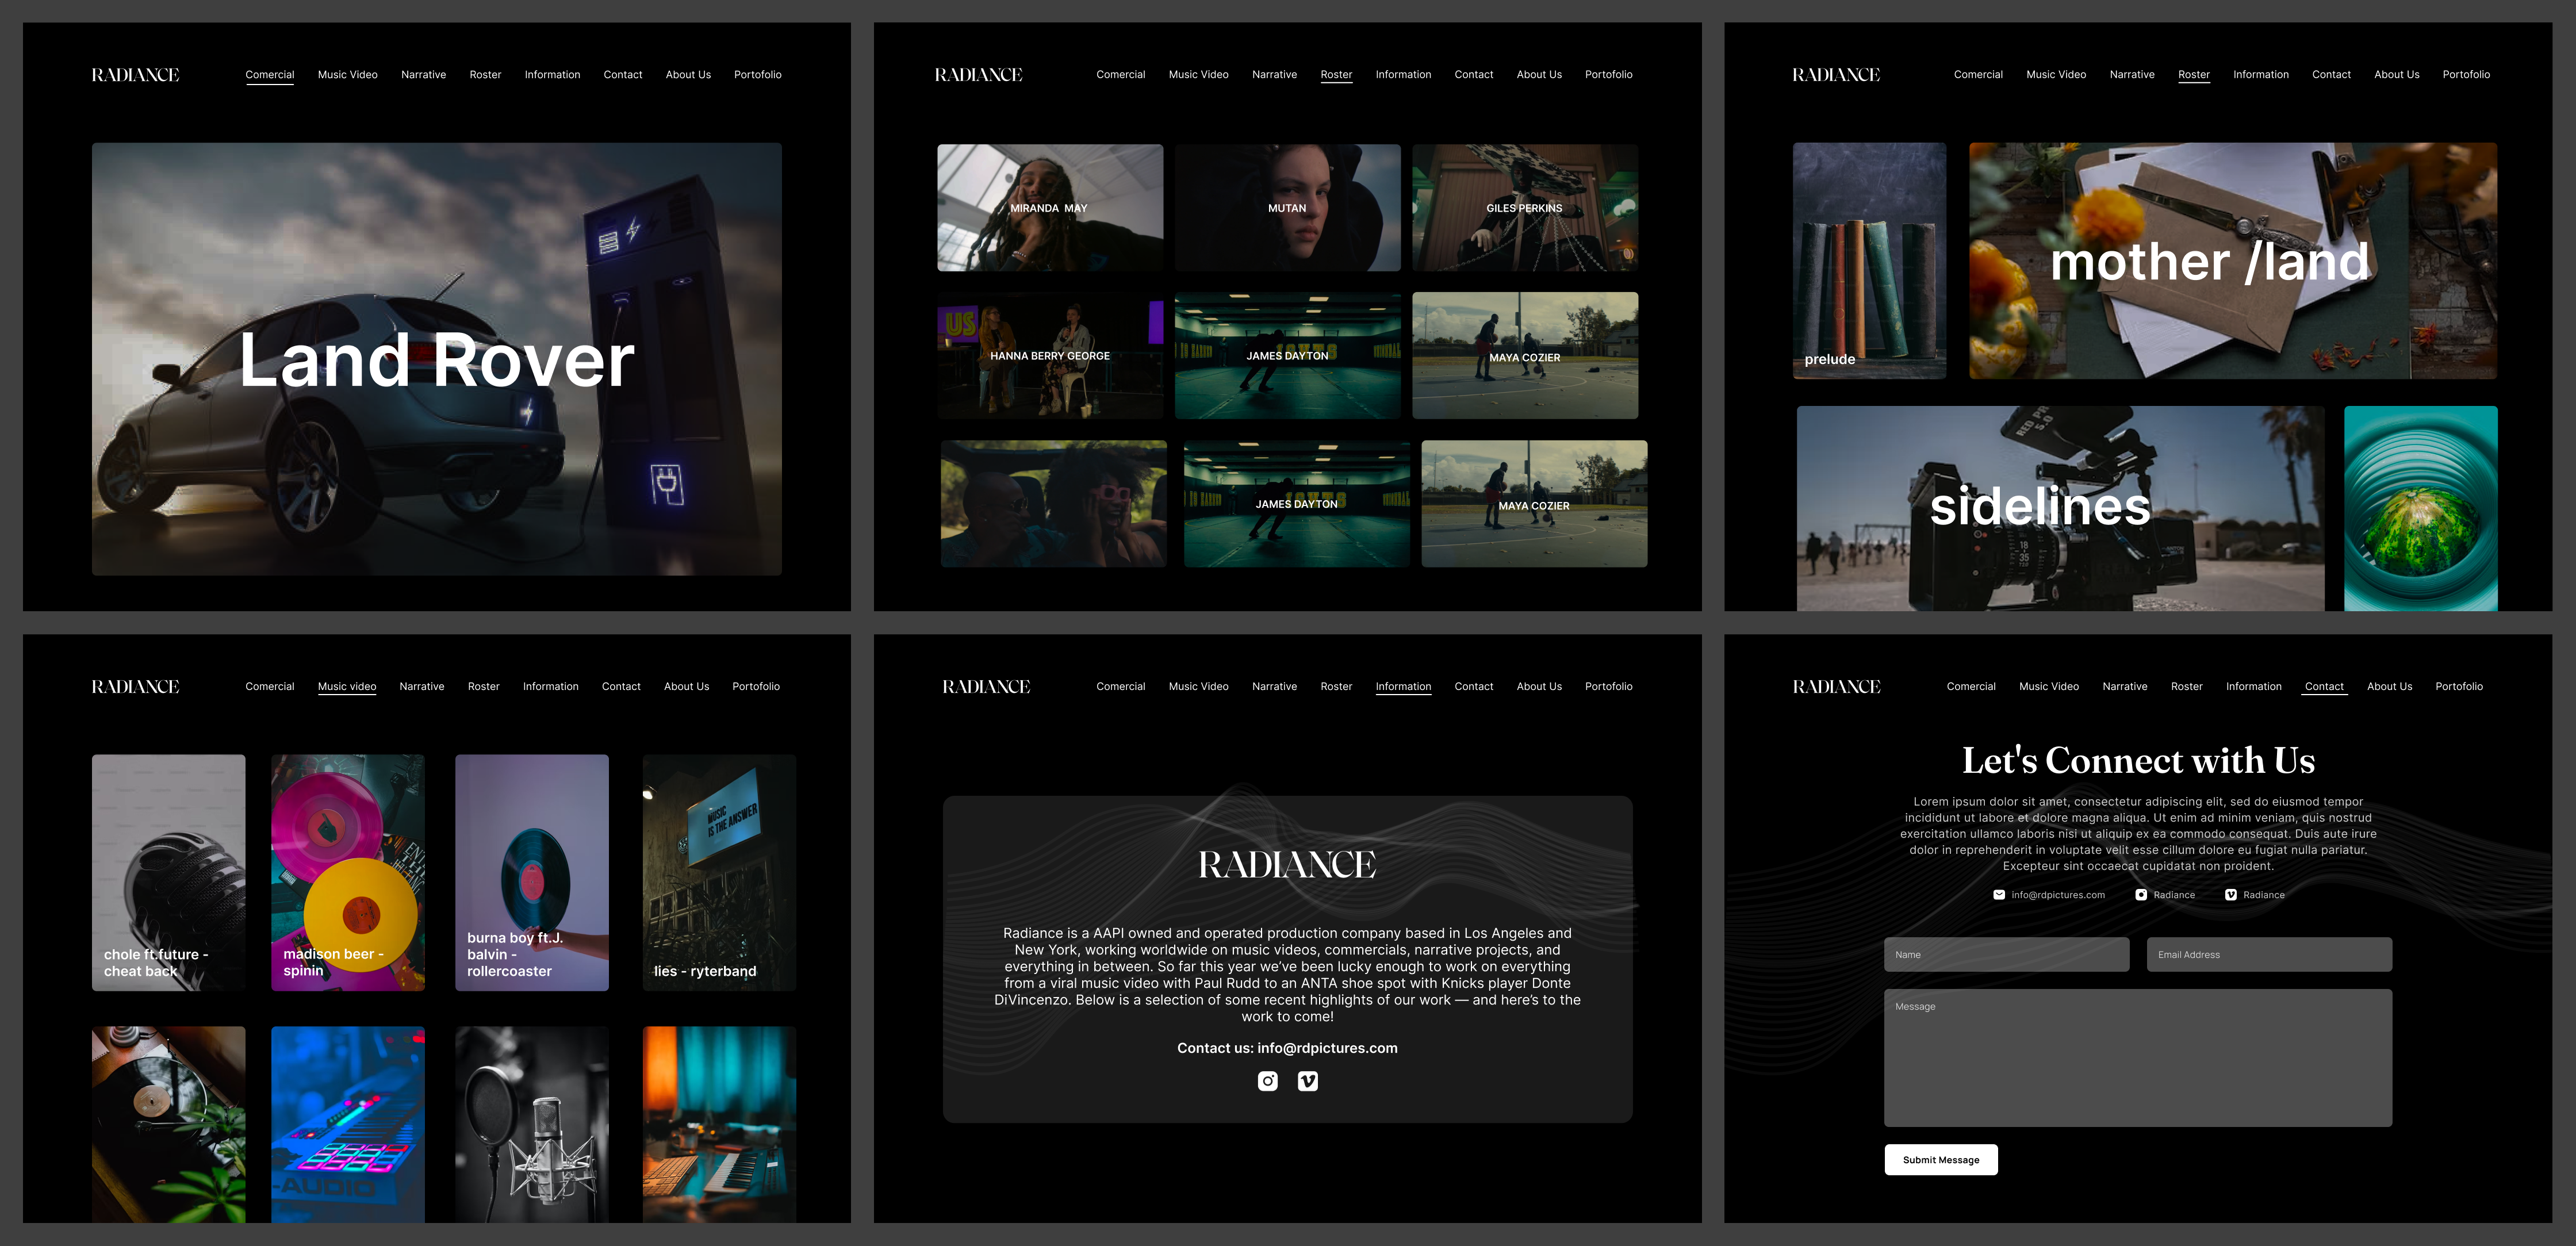
Task: Open Portofolio in the Contact page nav
Action: click(2459, 687)
